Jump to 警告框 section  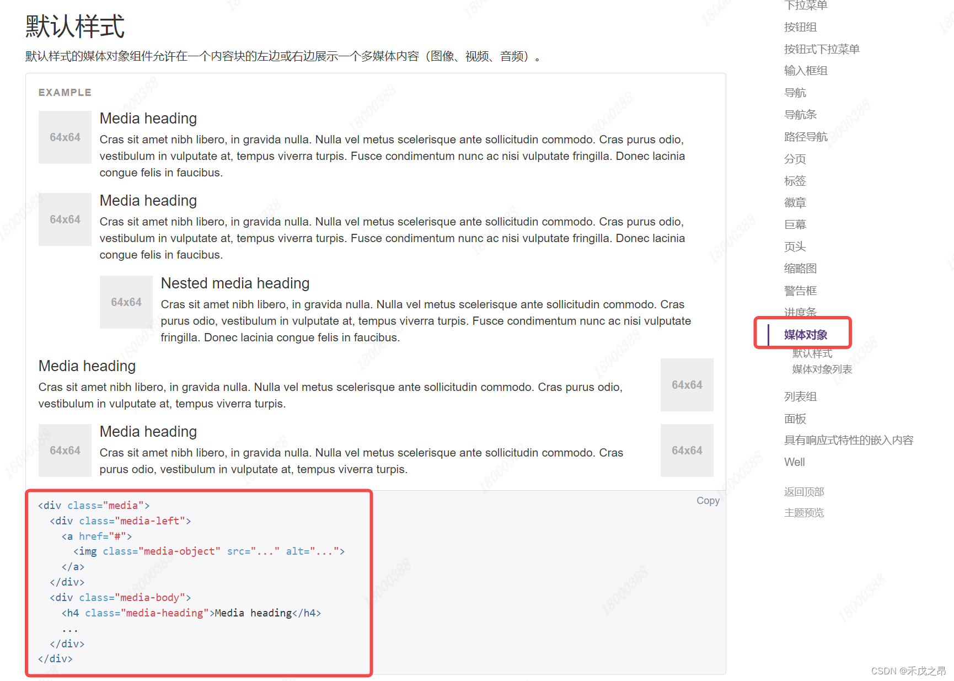[800, 291]
